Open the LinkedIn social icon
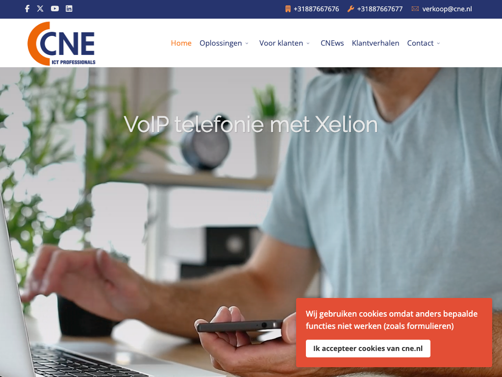502x377 pixels. (x=69, y=9)
